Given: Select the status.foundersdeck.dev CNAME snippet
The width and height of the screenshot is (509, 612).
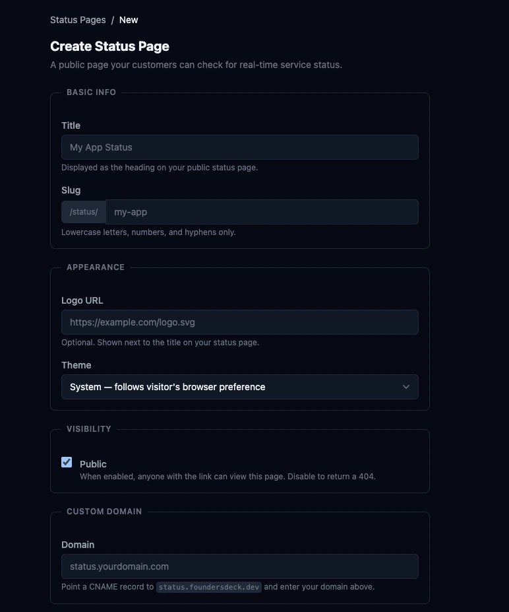Looking at the screenshot, I should [209, 587].
